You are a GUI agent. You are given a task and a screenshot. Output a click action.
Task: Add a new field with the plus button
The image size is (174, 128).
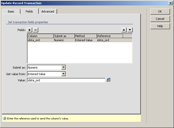(30, 30)
